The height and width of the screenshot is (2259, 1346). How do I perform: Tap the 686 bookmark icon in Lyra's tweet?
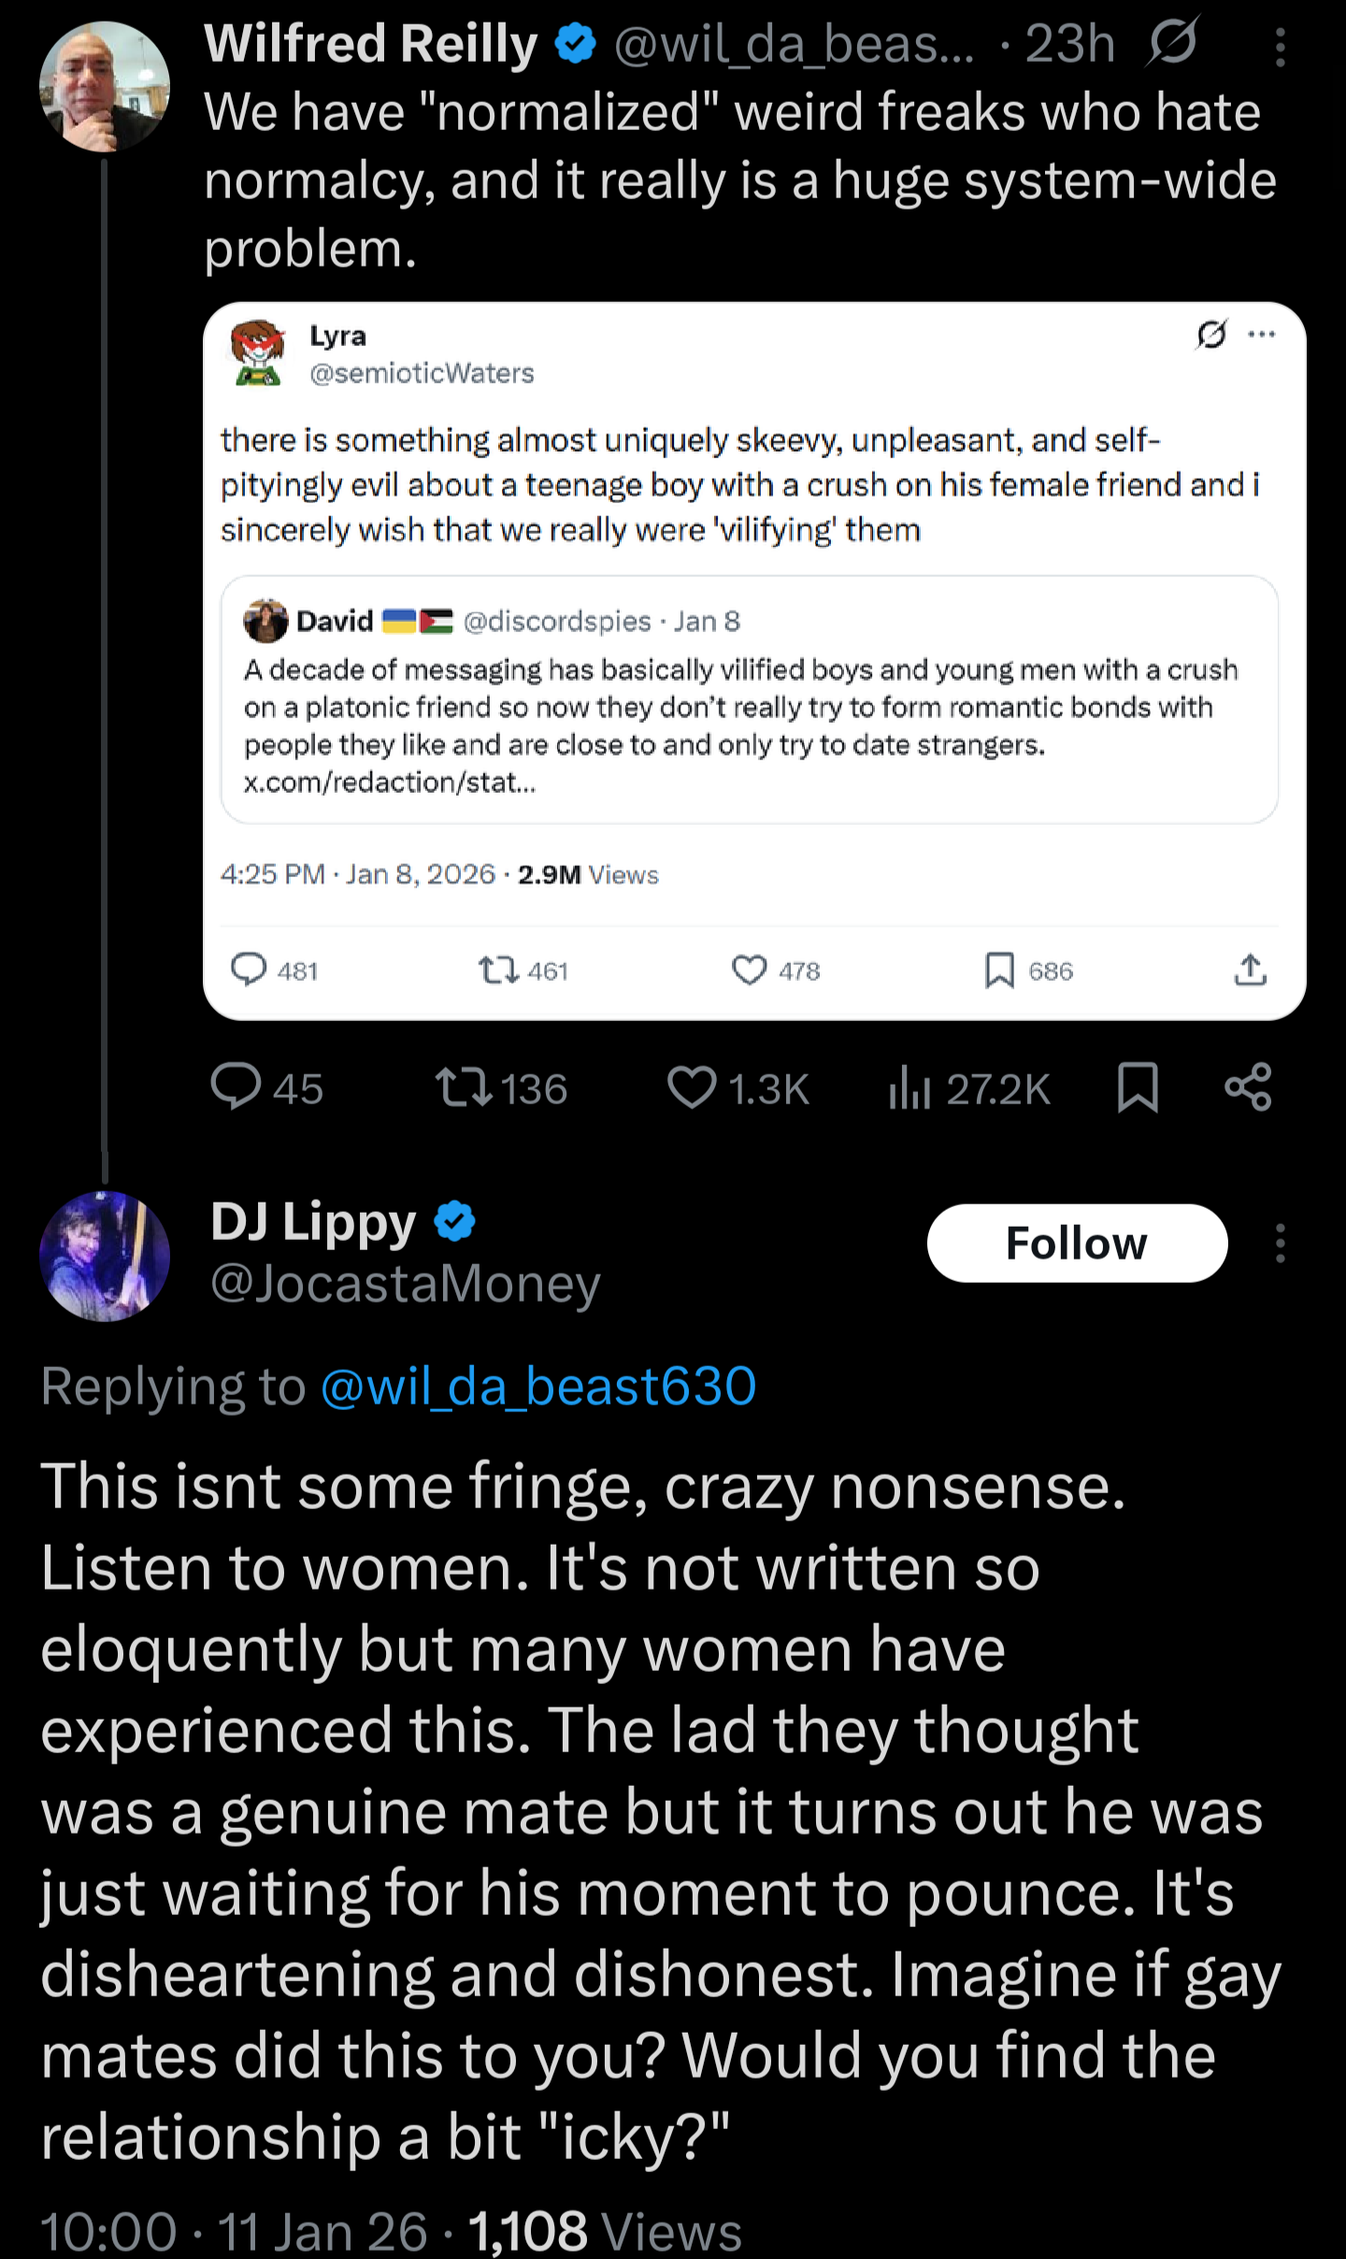(x=999, y=971)
